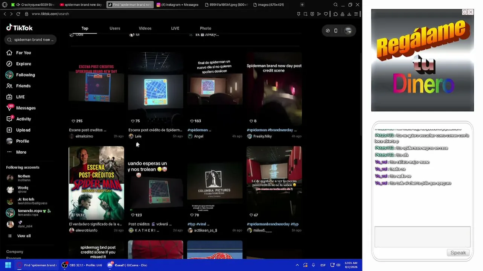Open the profile avatar in the top pill
Image resolution: width=483 pixels, height=271 pixels.
[x=348, y=31]
